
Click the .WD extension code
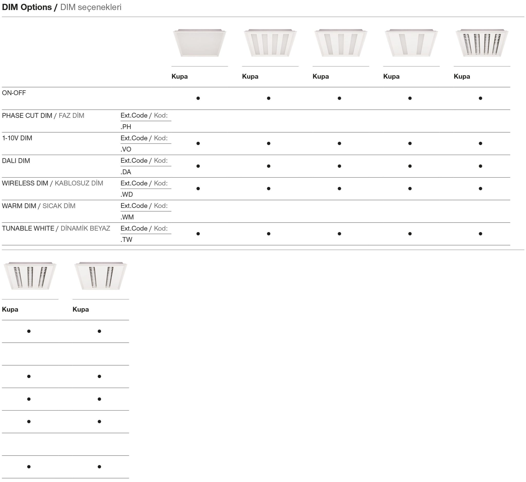point(127,194)
